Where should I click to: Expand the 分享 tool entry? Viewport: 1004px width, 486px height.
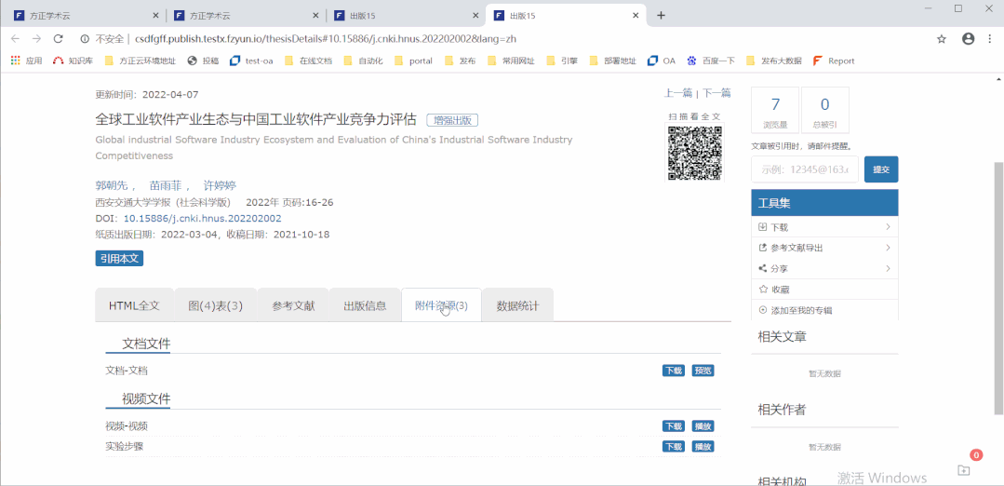pos(824,268)
